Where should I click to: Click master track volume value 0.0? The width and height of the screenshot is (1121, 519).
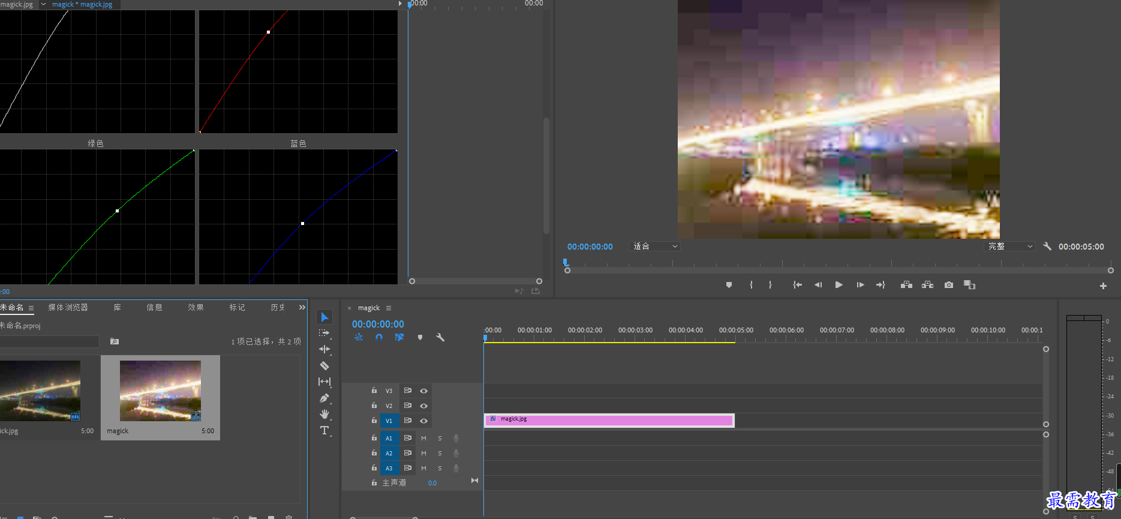[x=432, y=483]
